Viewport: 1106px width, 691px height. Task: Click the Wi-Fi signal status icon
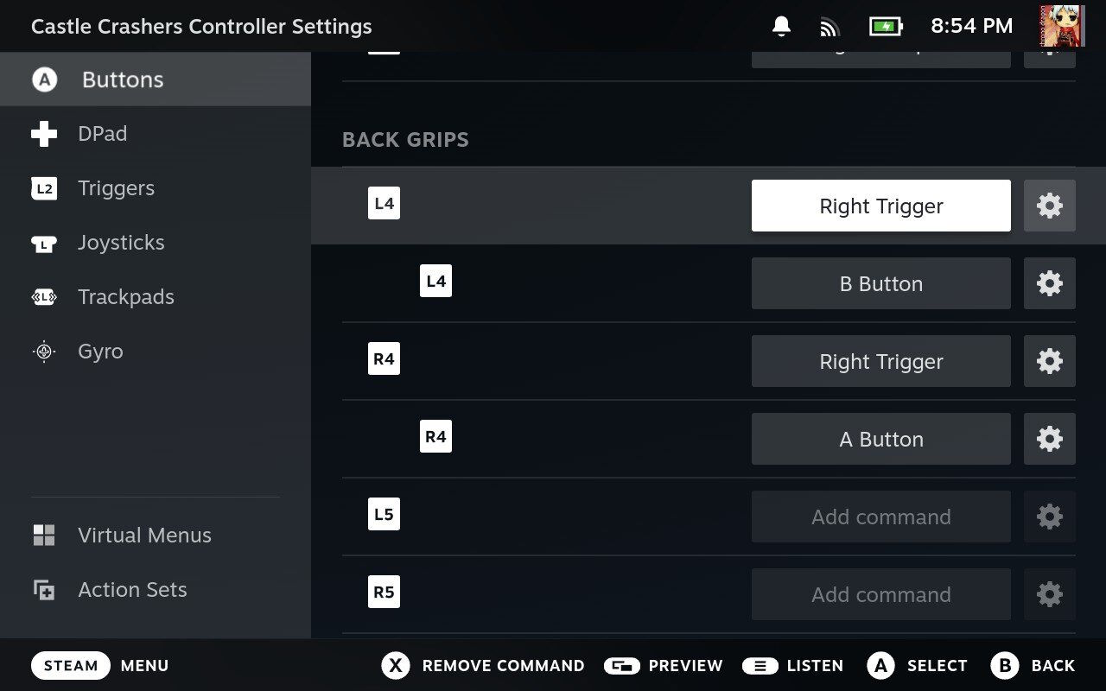(x=829, y=27)
